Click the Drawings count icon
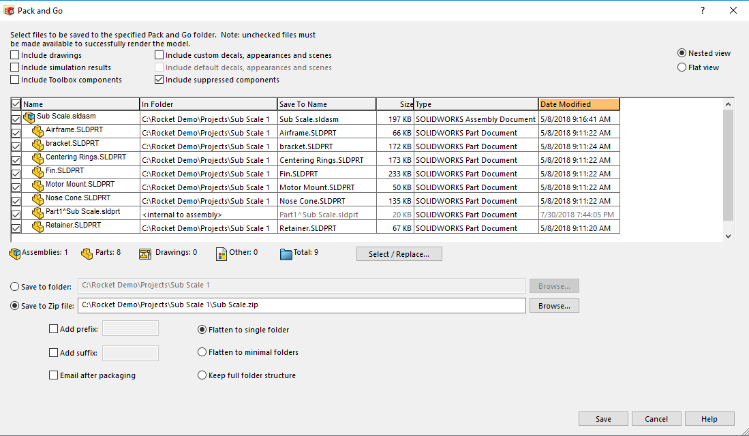This screenshot has height=436, width=749. pyautogui.click(x=145, y=254)
